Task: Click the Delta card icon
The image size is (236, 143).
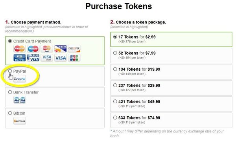Action: (x=60, y=49)
